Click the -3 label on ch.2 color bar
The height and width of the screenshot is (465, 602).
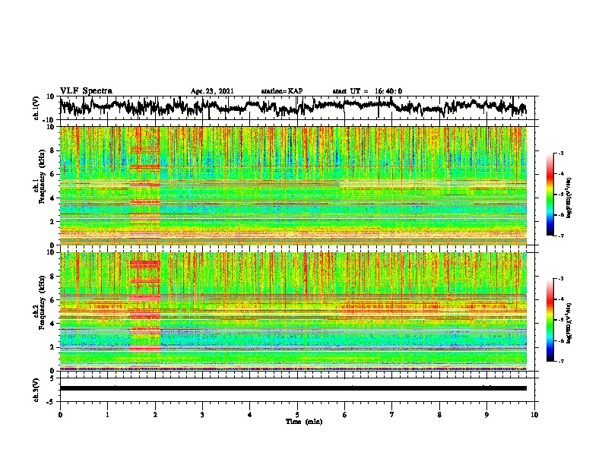coord(561,279)
